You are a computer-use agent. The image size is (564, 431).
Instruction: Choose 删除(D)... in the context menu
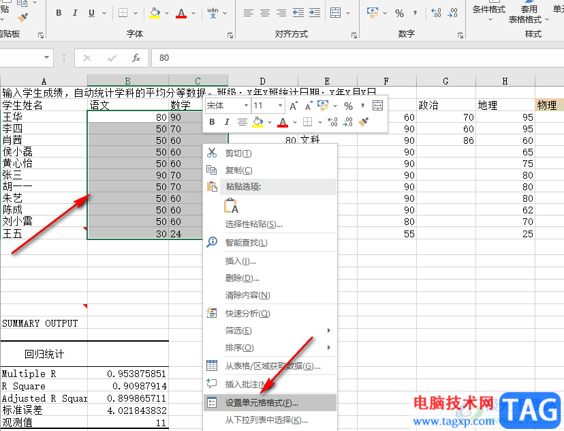coord(270,278)
